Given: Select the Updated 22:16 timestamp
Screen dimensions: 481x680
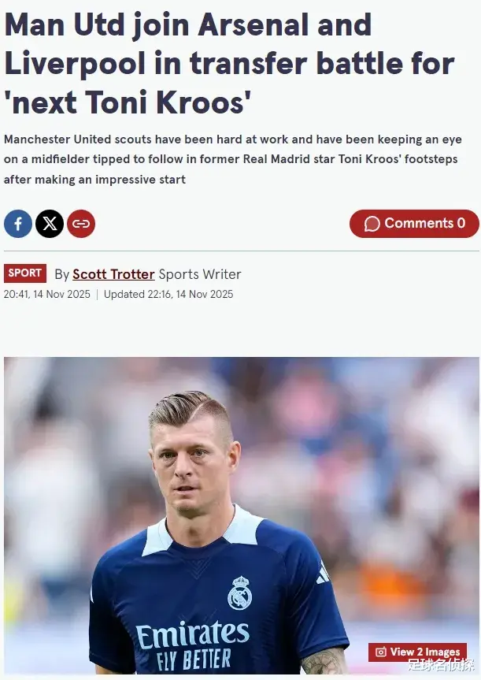Looking at the screenshot, I should 168,294.
